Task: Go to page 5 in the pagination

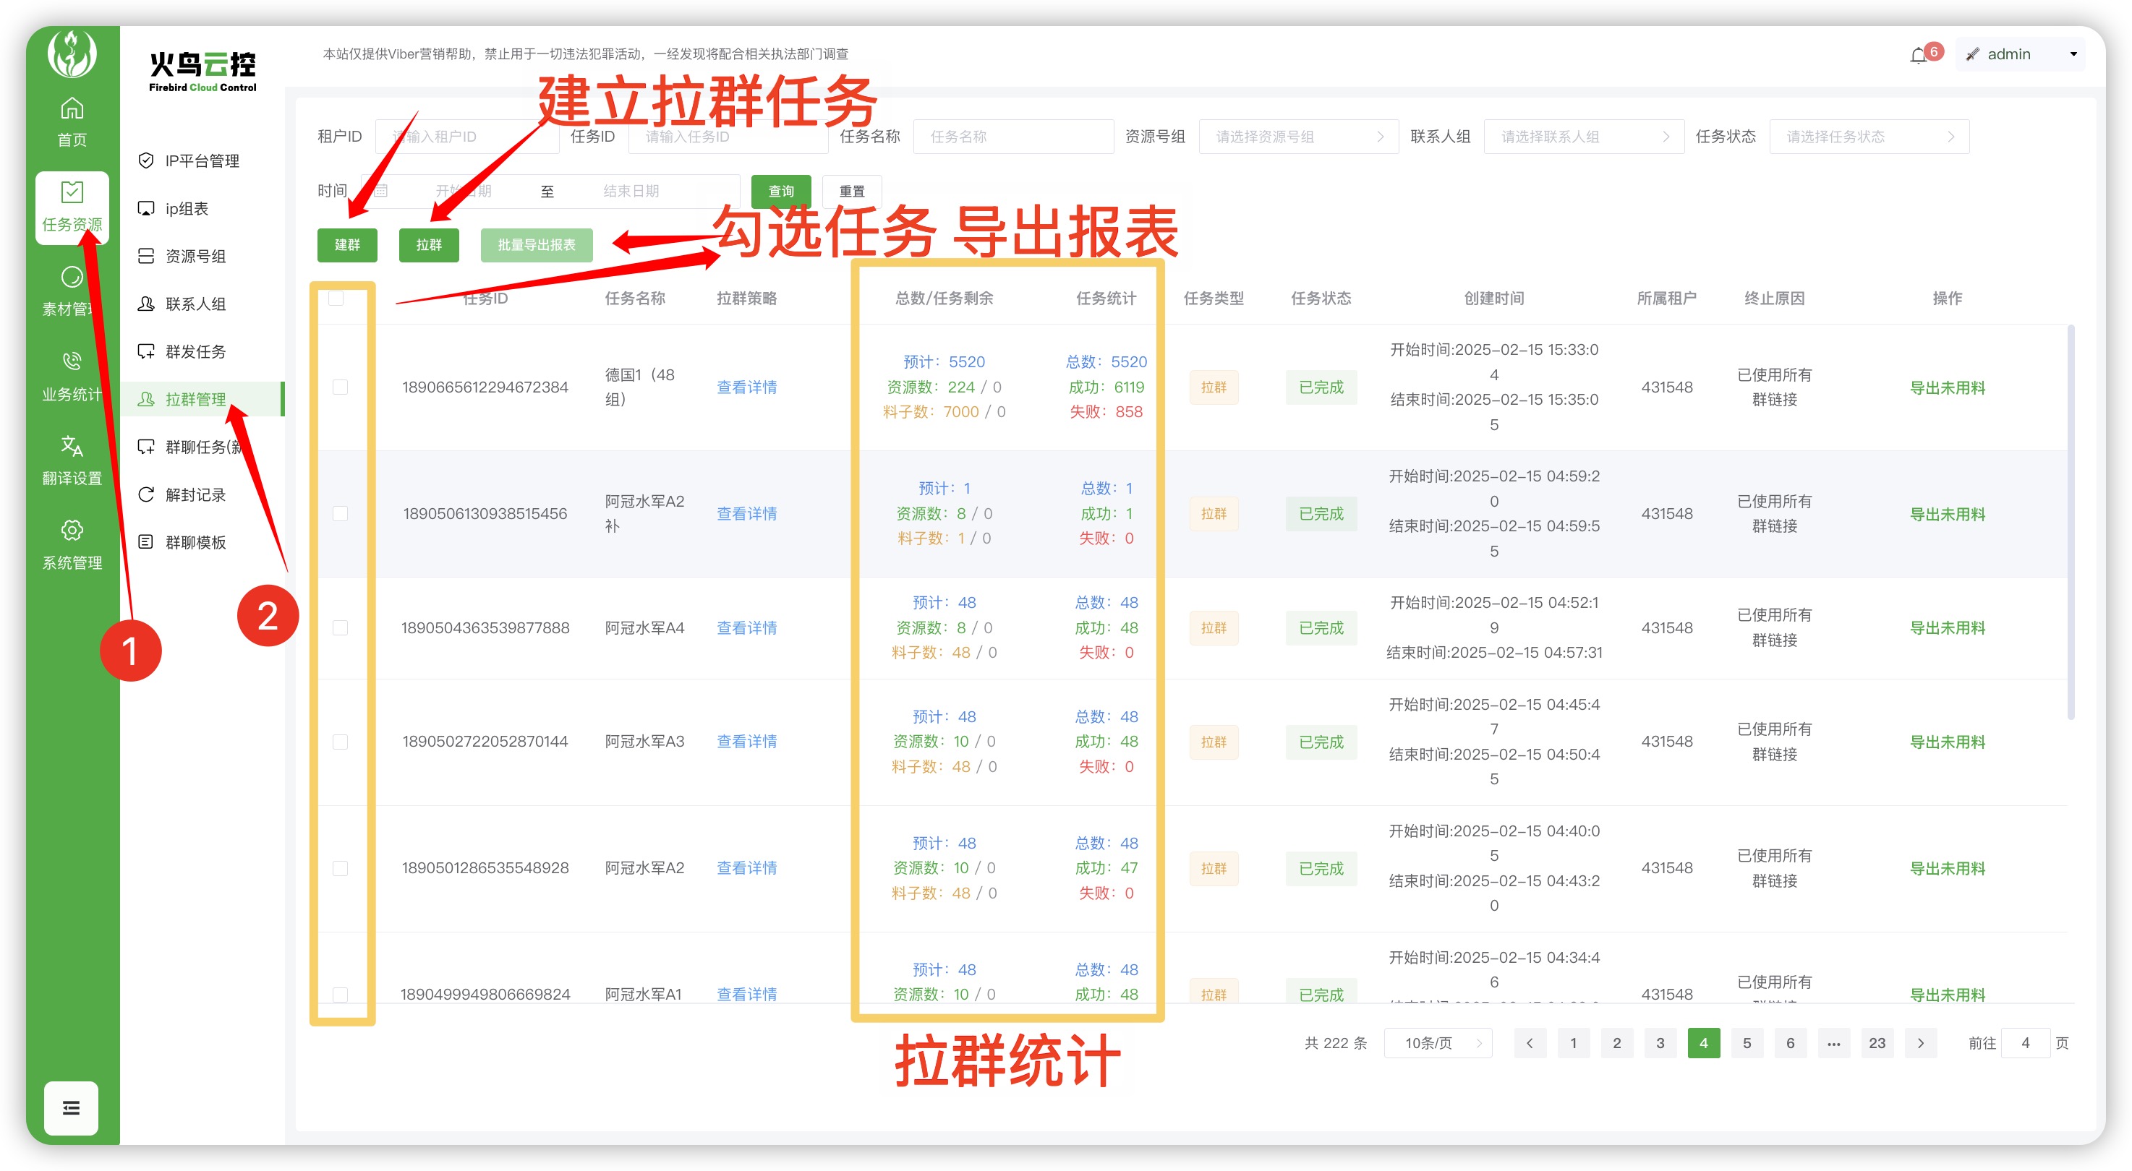Action: click(x=1747, y=1043)
